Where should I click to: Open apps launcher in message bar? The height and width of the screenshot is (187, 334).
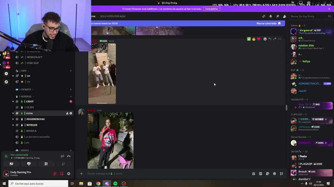click(282, 174)
